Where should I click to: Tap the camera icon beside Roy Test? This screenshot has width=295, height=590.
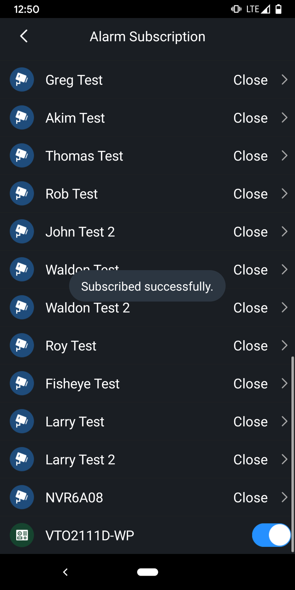tap(22, 346)
